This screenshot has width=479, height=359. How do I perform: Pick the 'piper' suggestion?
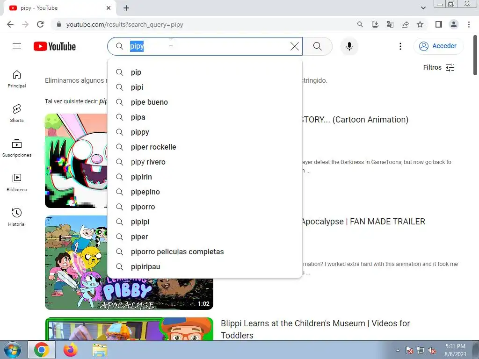205,237
